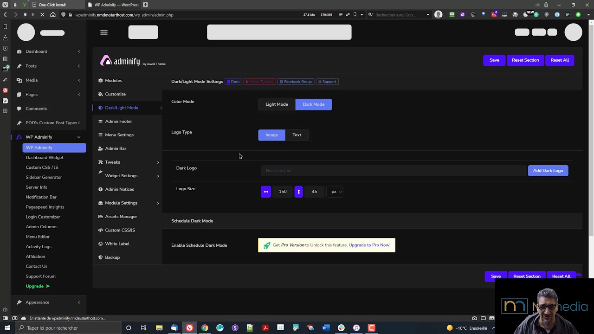This screenshot has height=334, width=594.
Task: Click the green Upgrade sidebar link
Action: (x=38, y=286)
